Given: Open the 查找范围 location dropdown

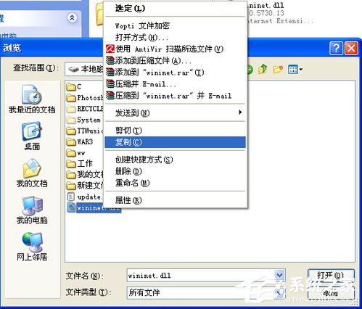Looking at the screenshot, I should coord(84,69).
